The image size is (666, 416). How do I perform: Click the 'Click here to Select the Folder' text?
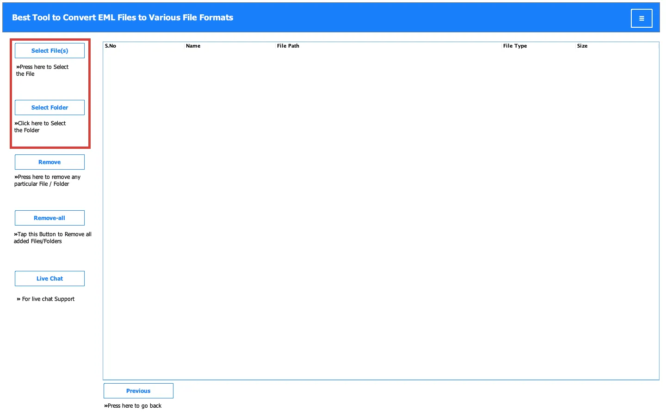pyautogui.click(x=40, y=127)
